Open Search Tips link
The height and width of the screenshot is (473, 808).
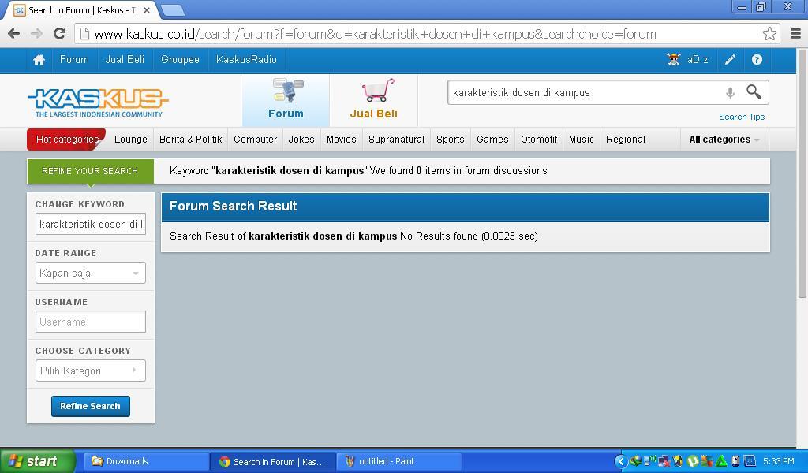[742, 117]
